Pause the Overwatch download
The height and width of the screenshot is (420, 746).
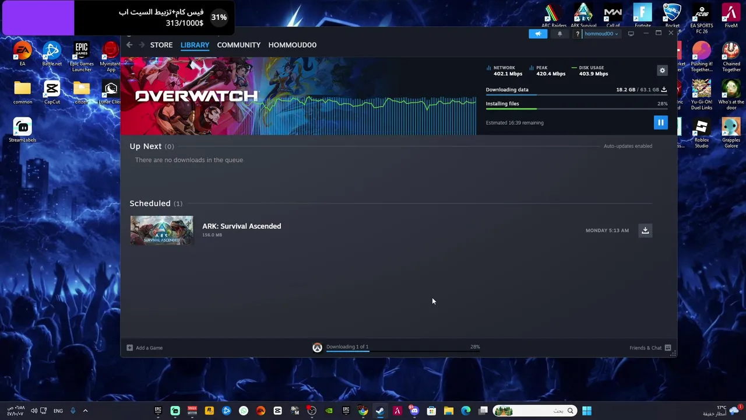click(660, 123)
